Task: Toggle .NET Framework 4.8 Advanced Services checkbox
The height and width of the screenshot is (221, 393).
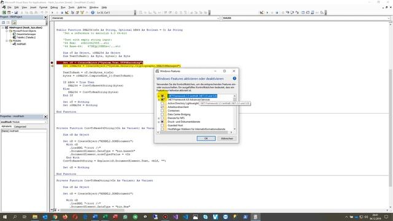Action: [162, 99]
